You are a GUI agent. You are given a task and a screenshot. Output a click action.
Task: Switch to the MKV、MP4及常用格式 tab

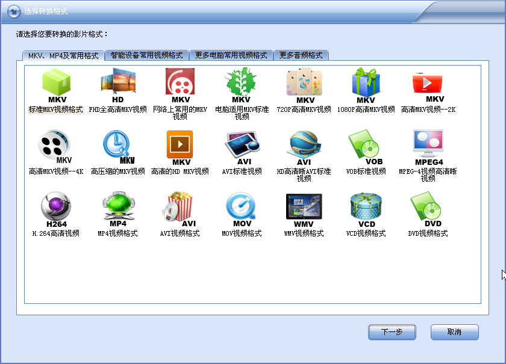[x=63, y=56]
